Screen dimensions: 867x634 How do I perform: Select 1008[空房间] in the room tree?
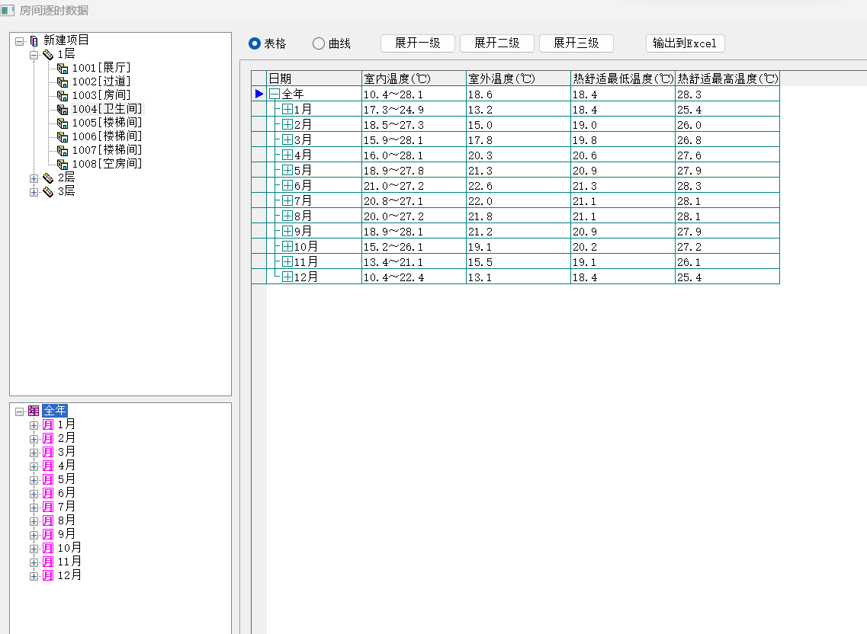coord(107,165)
